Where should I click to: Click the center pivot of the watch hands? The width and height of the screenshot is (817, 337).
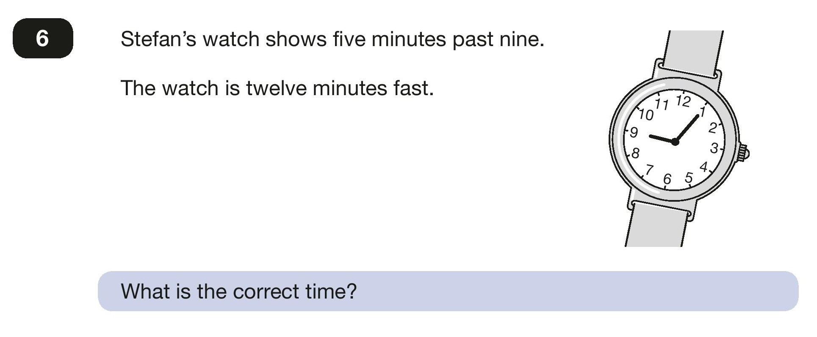point(675,142)
